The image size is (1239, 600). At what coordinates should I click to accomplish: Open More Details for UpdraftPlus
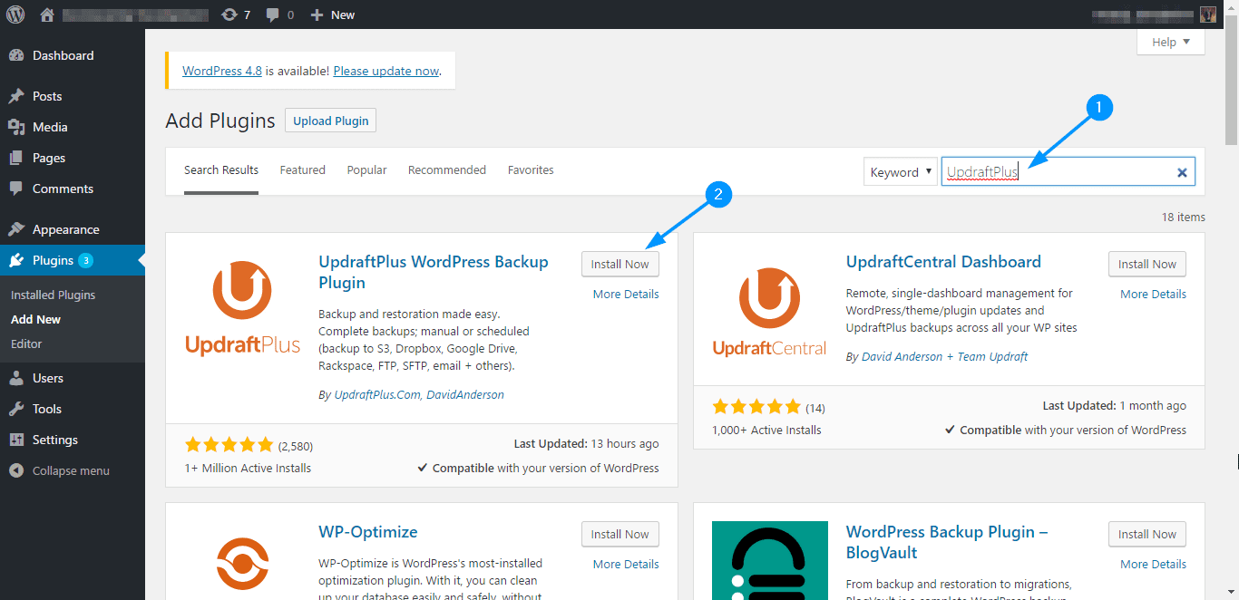[626, 294]
